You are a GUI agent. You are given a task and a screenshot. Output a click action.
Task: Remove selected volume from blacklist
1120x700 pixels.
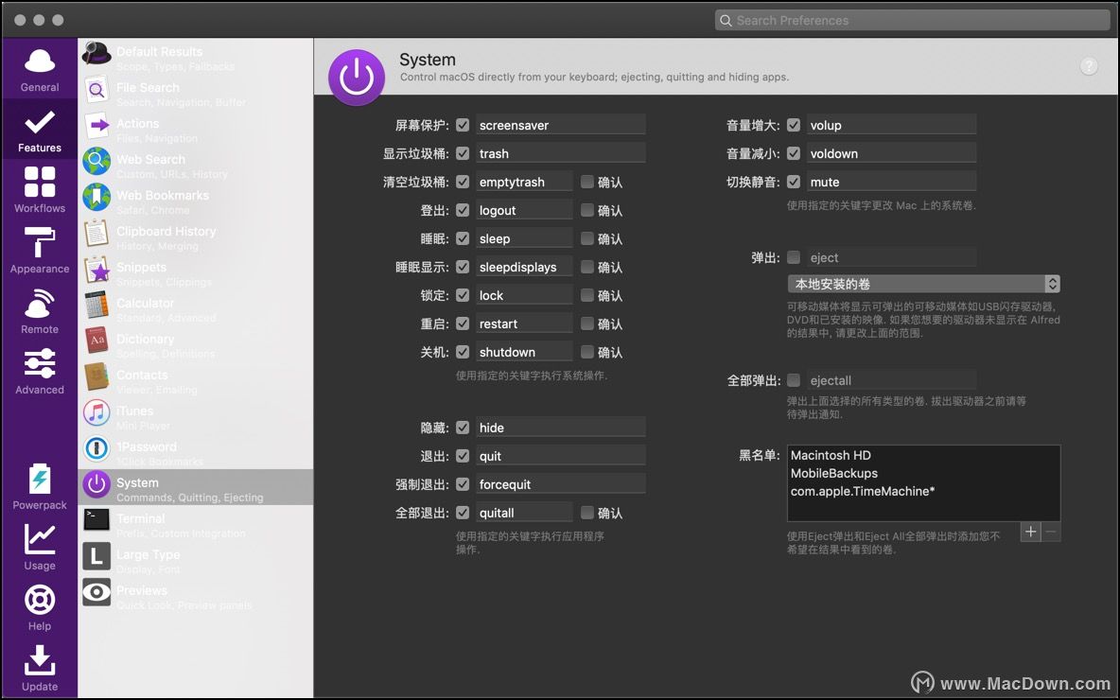click(1051, 532)
